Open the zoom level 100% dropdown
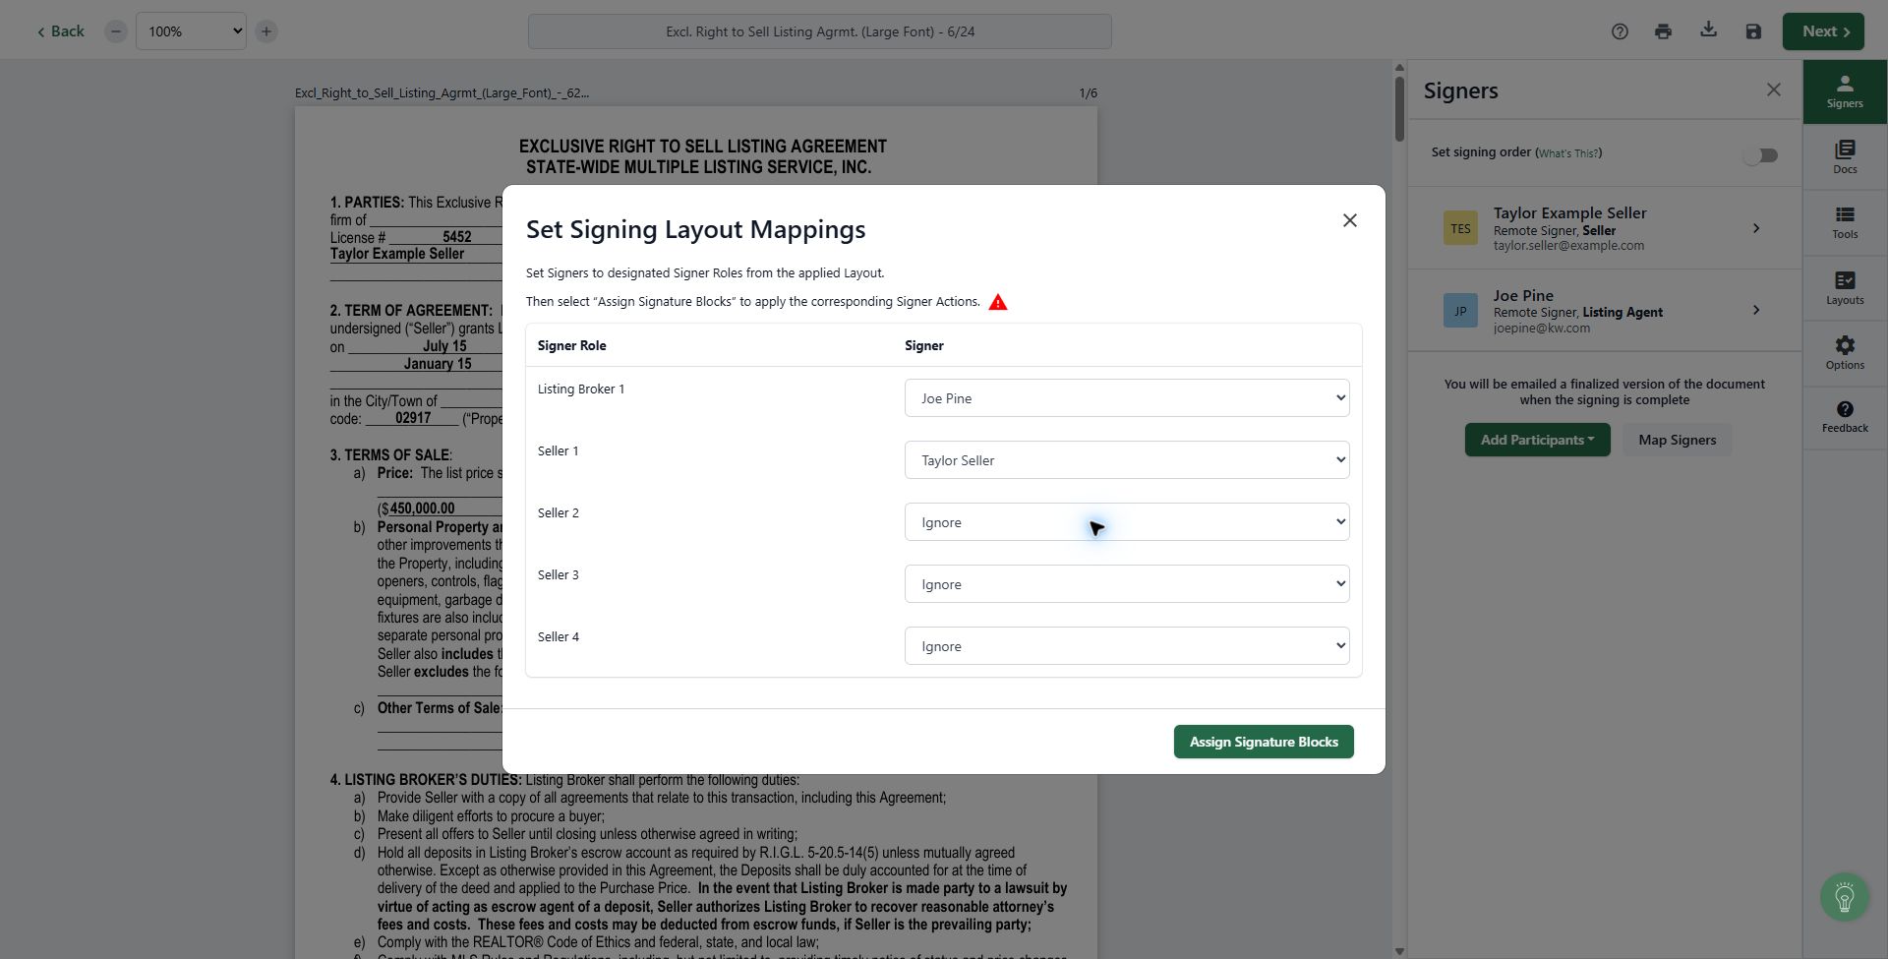Image resolution: width=1888 pixels, height=959 pixels. (x=191, y=31)
